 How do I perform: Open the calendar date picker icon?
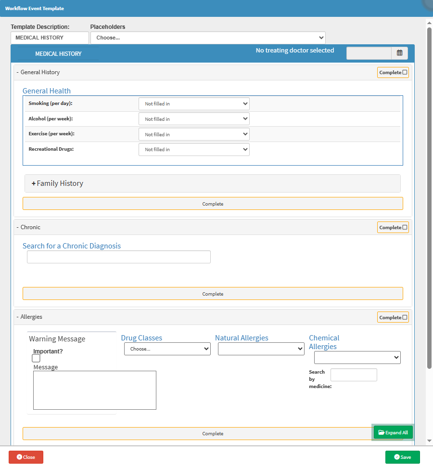coord(399,53)
